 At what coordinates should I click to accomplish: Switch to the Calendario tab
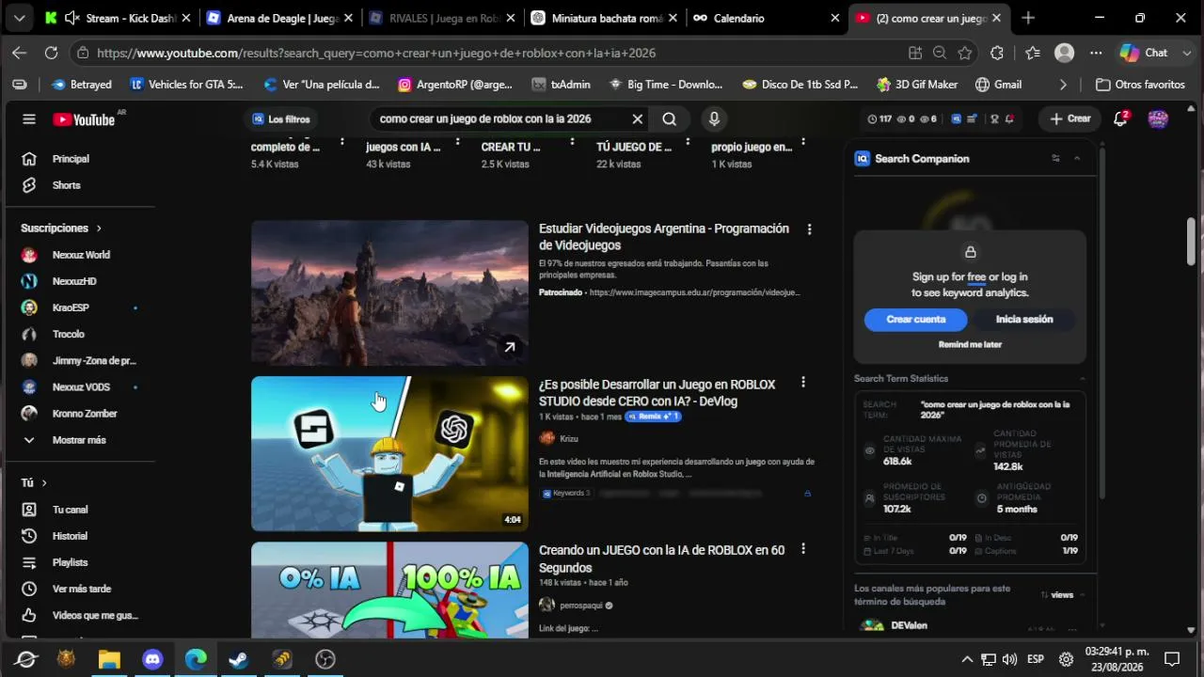(768, 18)
